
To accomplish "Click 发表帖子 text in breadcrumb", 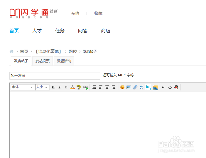I will pos(90,51).
